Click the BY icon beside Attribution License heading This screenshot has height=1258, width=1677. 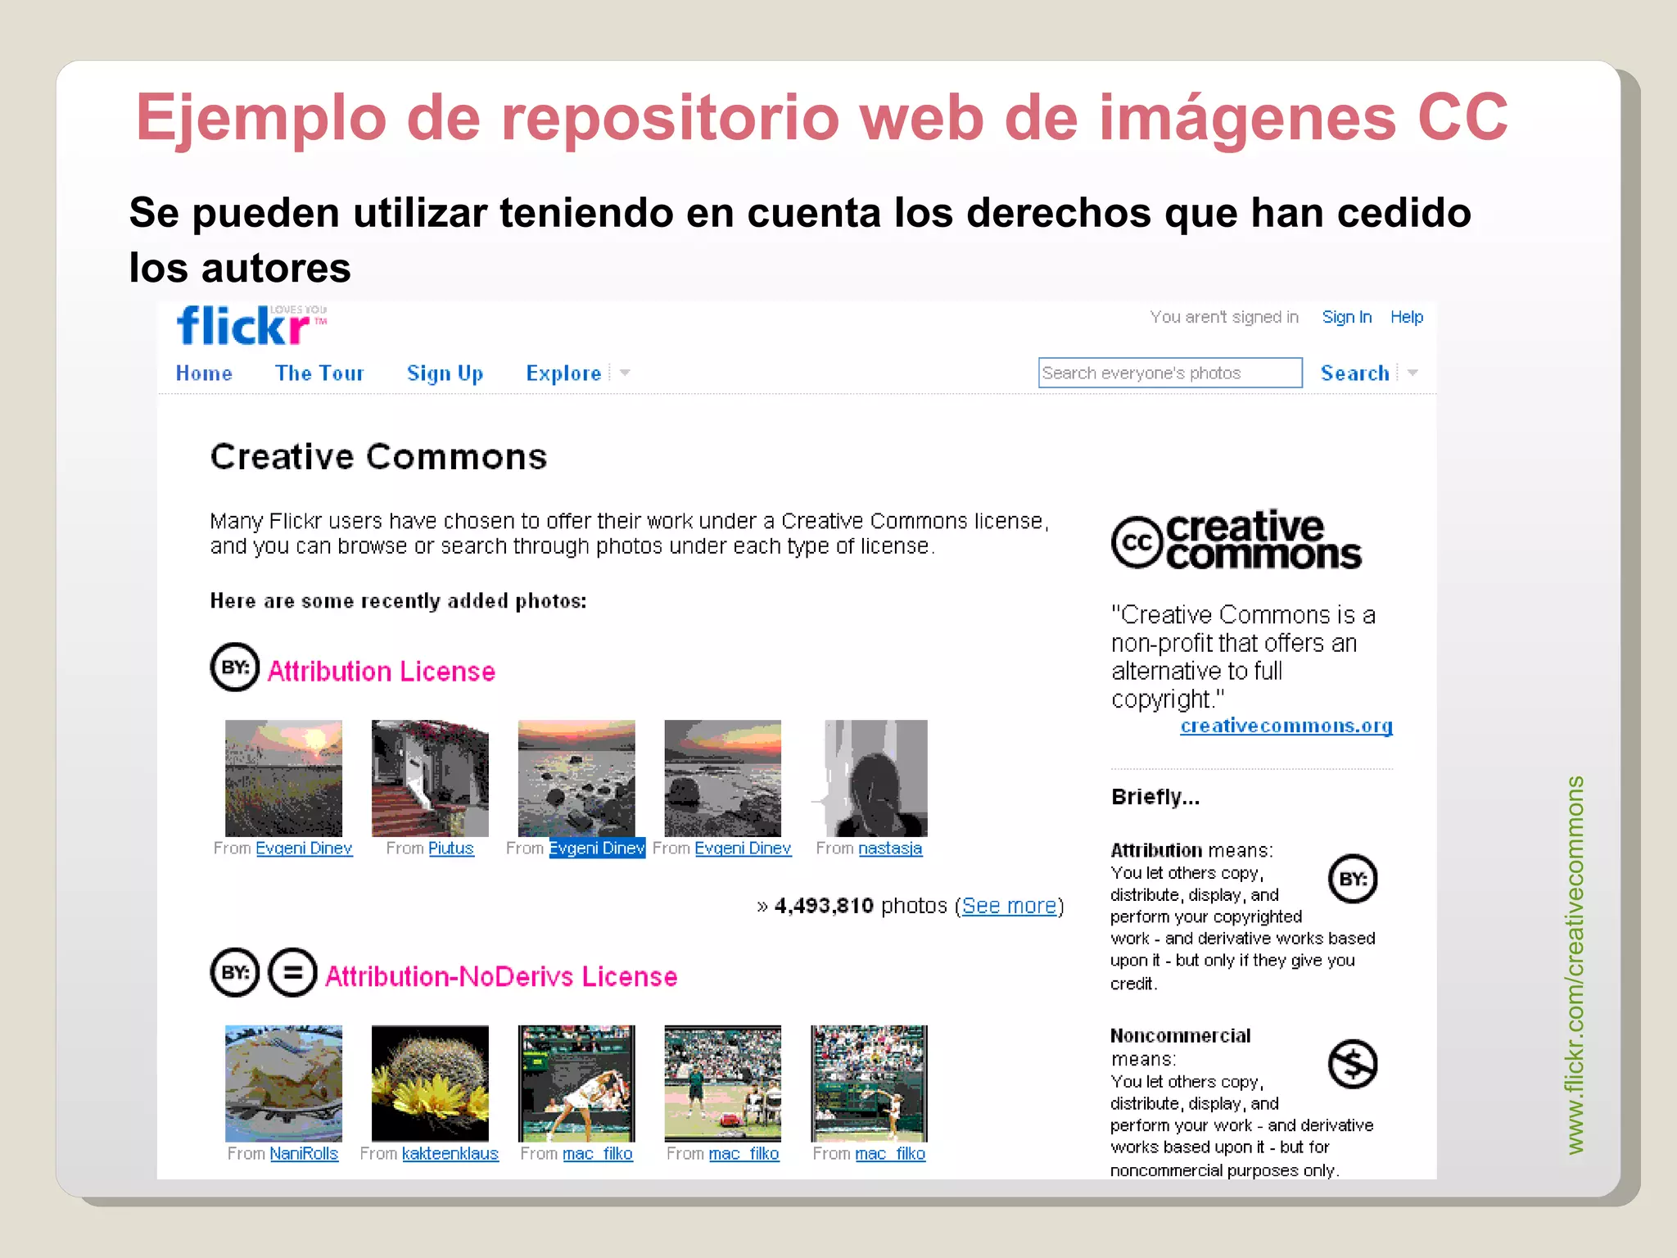point(235,667)
